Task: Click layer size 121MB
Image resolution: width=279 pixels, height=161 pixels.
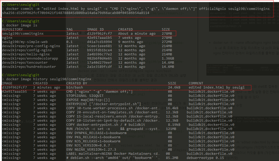Action: [171, 129]
